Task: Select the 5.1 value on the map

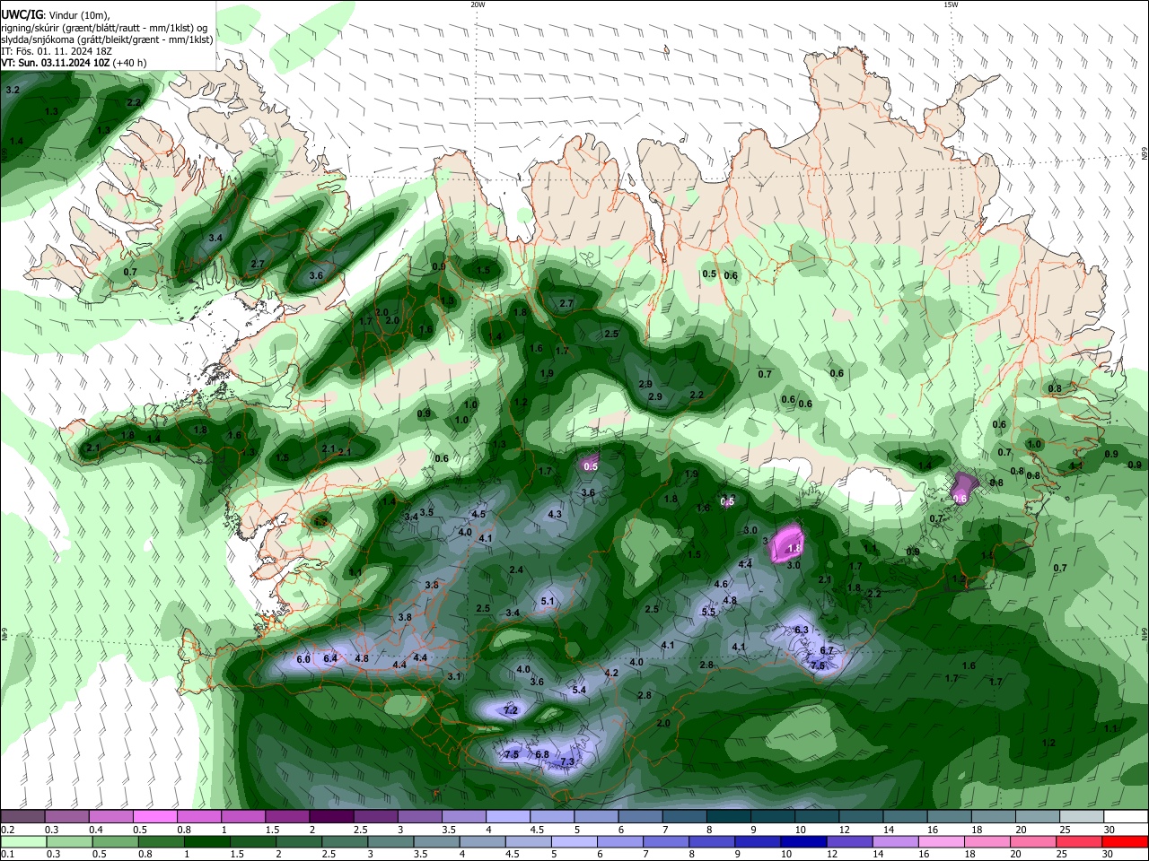Action: tap(548, 601)
